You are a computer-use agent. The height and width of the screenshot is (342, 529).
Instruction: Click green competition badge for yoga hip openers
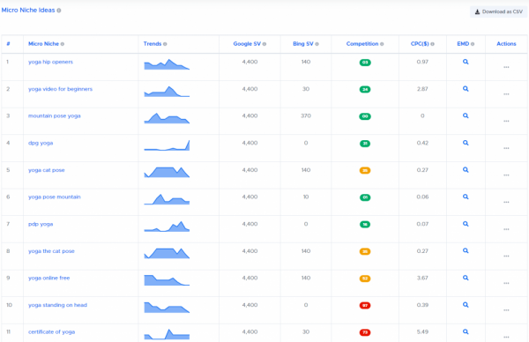[365, 63]
